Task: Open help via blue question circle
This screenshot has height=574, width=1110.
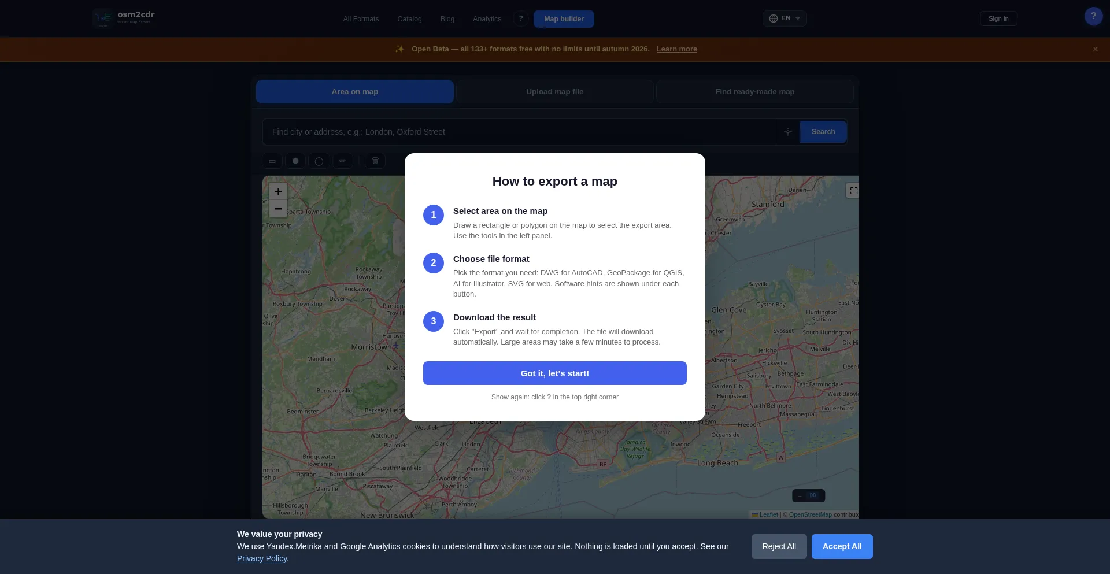Action: [x=1093, y=16]
